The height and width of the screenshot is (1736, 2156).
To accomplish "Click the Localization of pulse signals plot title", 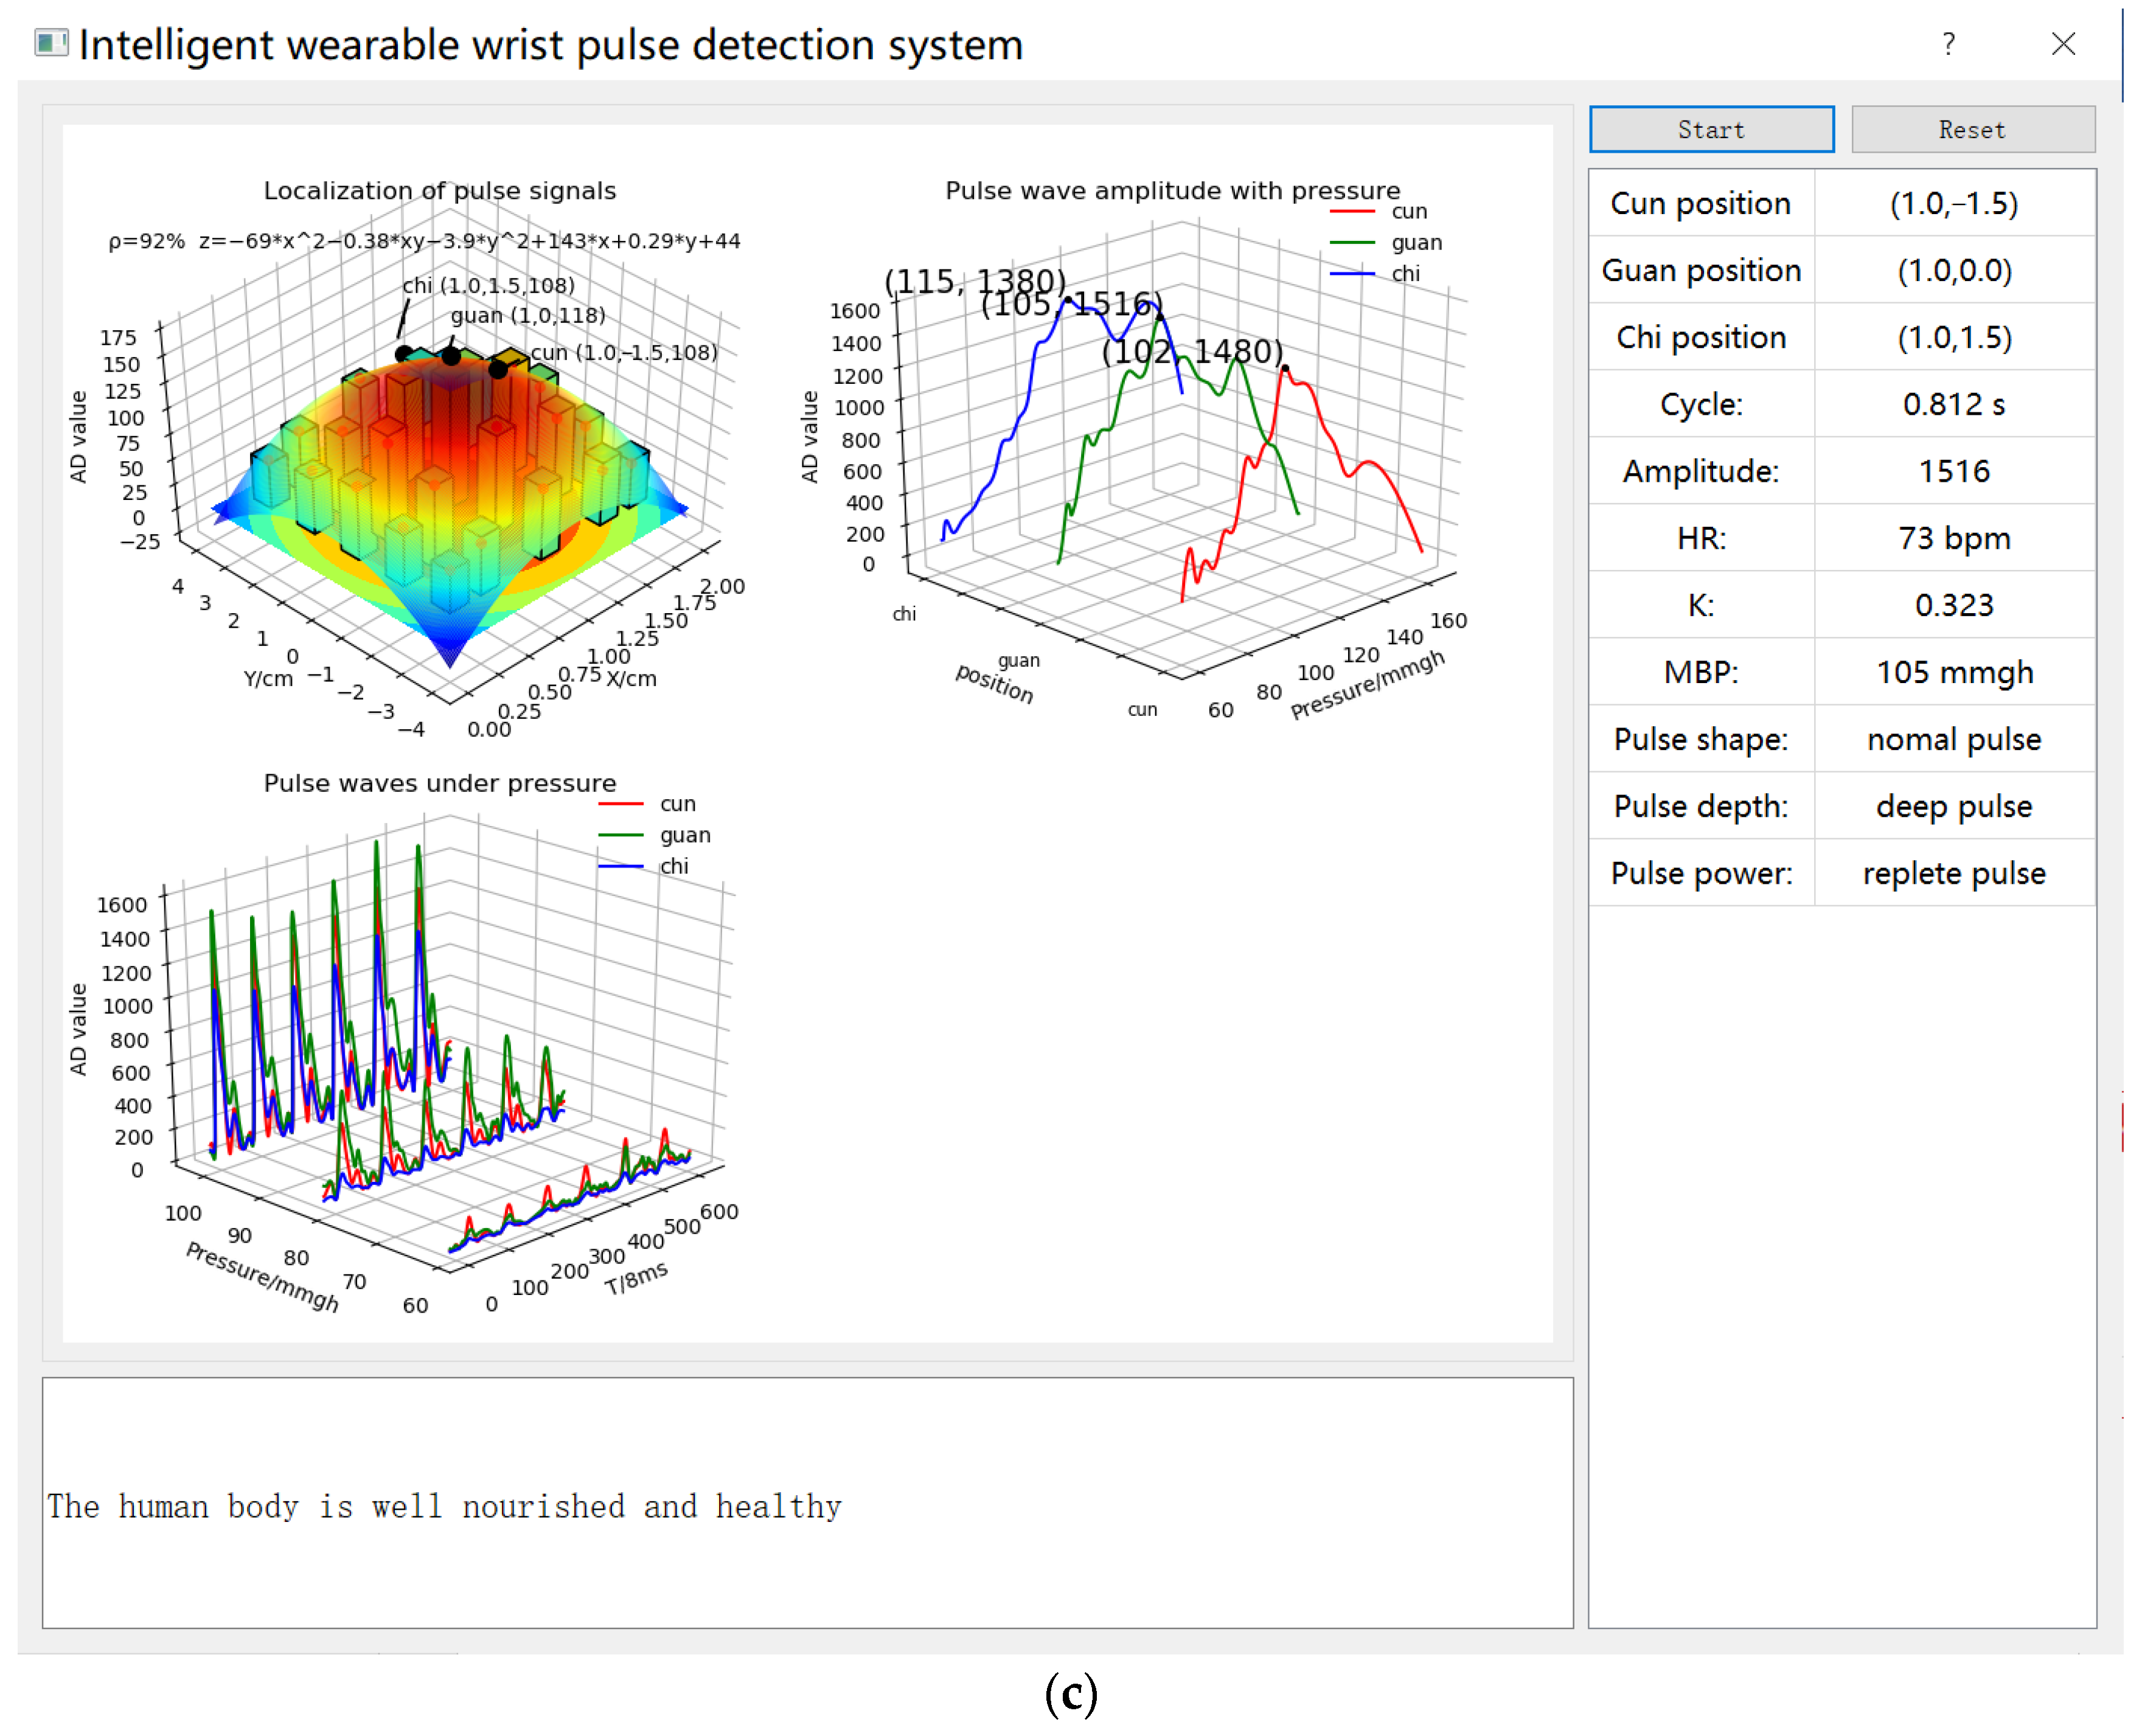I will (439, 191).
